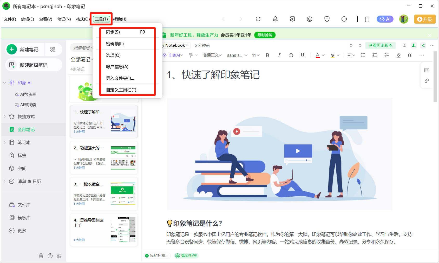Image resolution: width=439 pixels, height=263 pixels.
Task: Open the chat bubble messages icon
Action: pos(344,19)
